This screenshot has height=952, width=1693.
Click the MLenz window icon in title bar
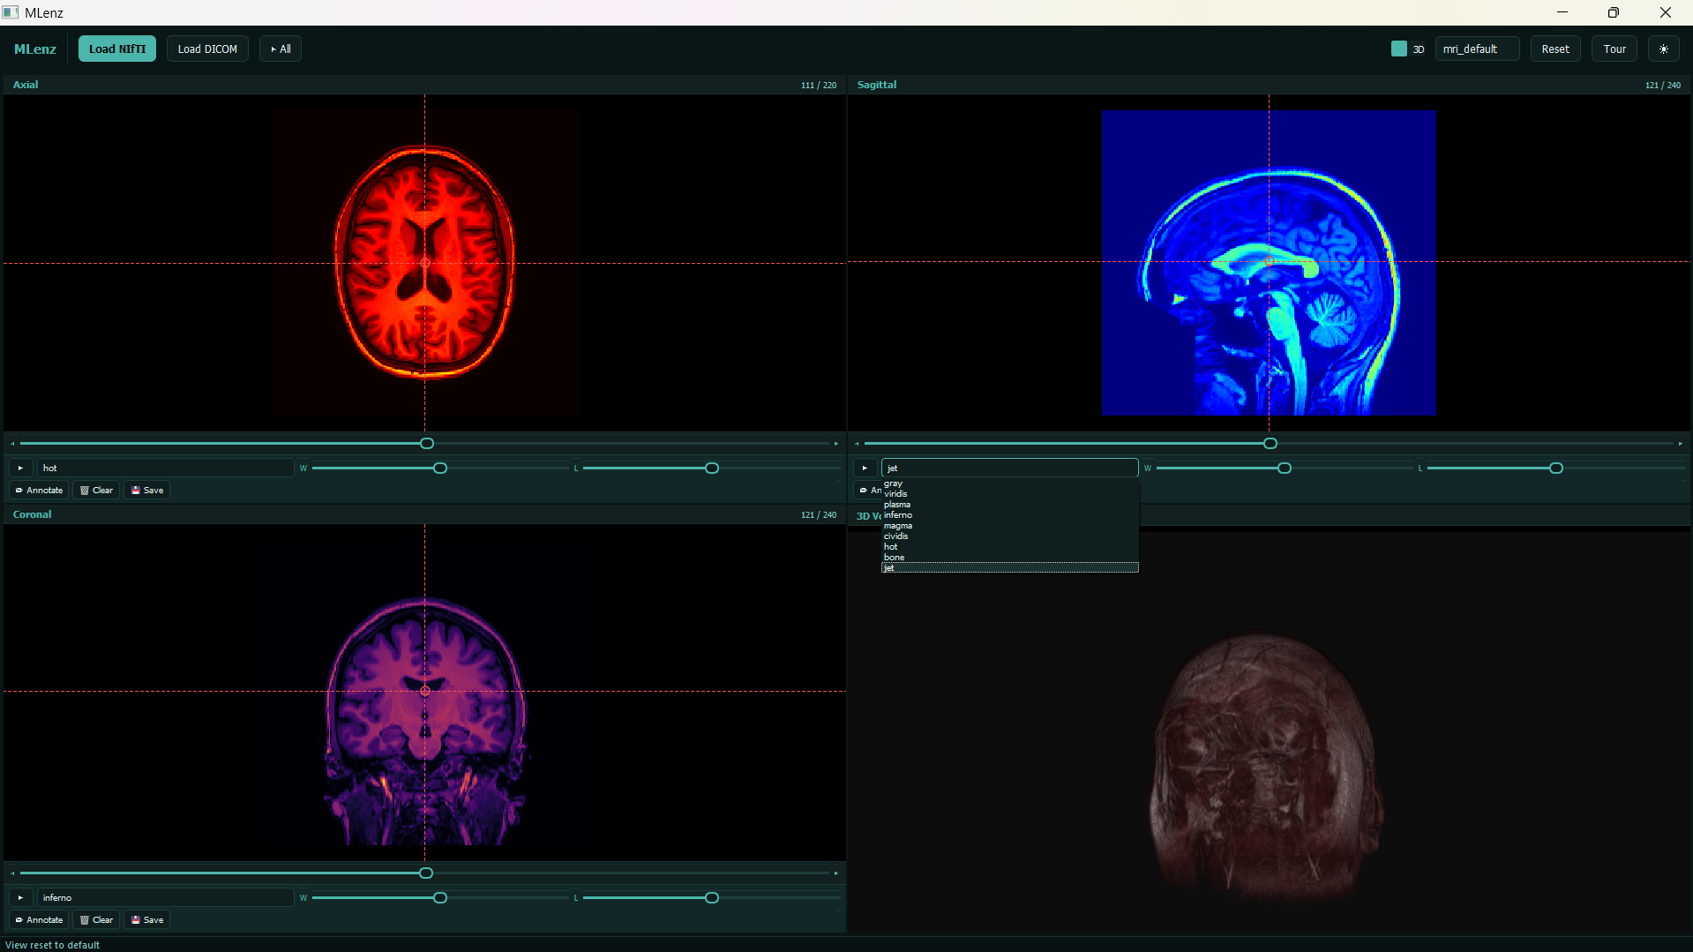11,12
